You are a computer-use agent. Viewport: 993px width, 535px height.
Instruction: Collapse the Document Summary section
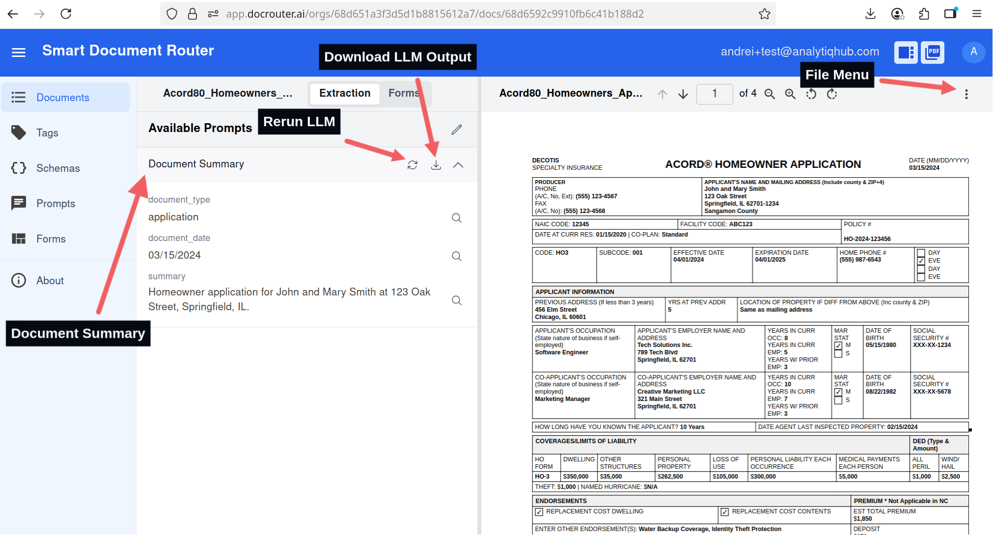pos(458,165)
